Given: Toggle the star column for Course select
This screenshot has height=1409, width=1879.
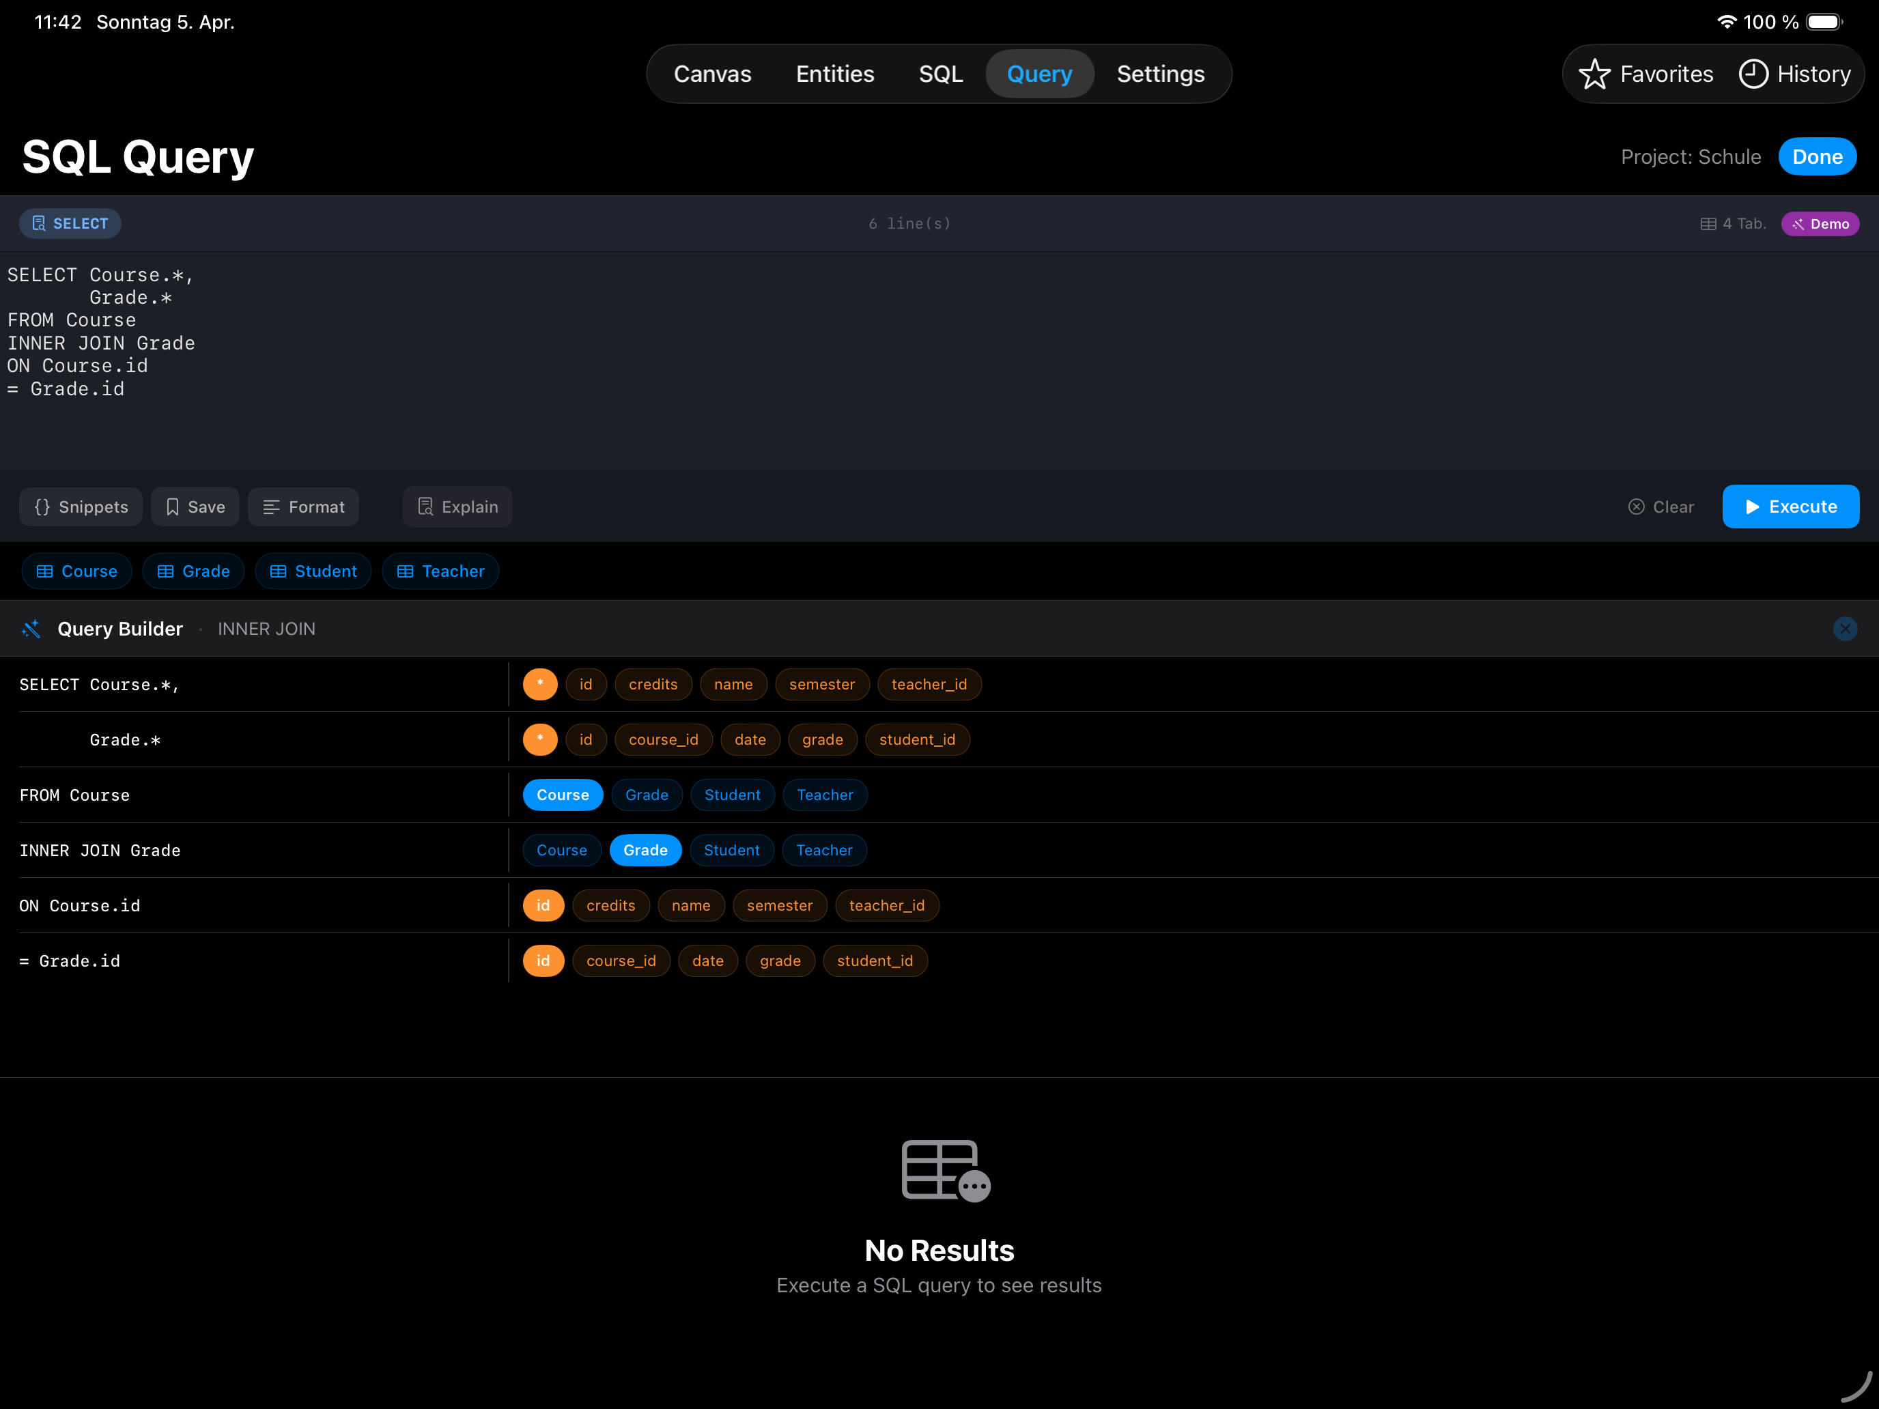Looking at the screenshot, I should [x=540, y=685].
